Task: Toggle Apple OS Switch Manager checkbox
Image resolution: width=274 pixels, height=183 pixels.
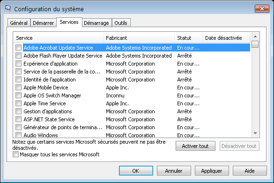Action: [x=18, y=95]
